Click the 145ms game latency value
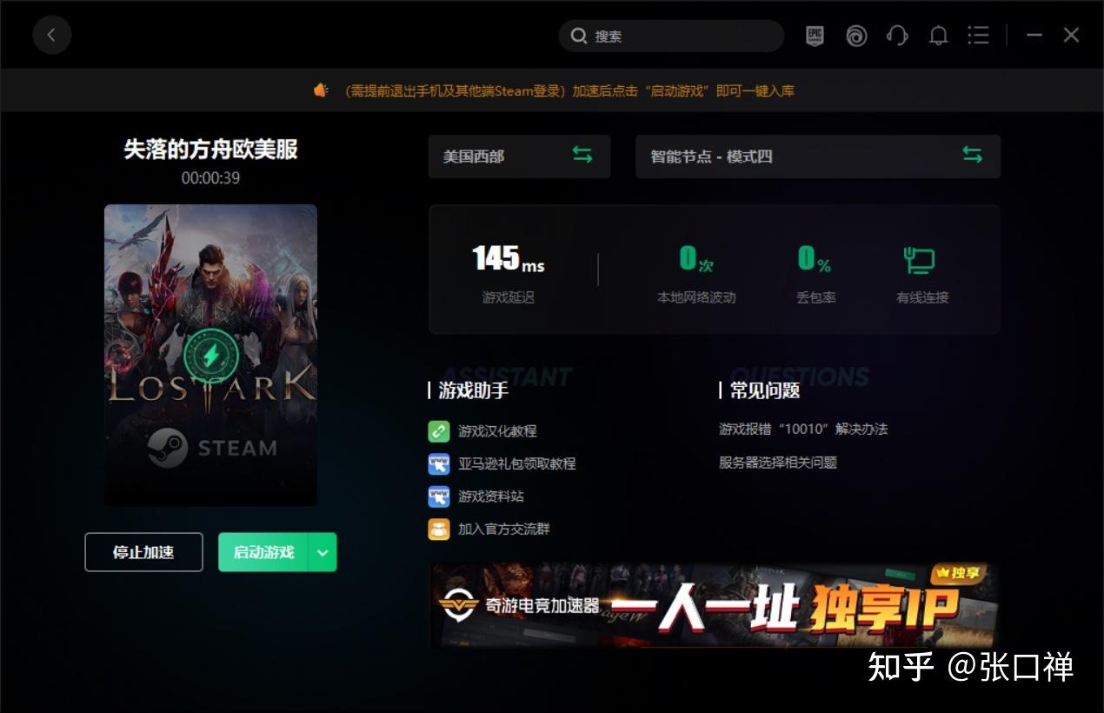Viewport: 1104px width, 713px height. tap(509, 258)
